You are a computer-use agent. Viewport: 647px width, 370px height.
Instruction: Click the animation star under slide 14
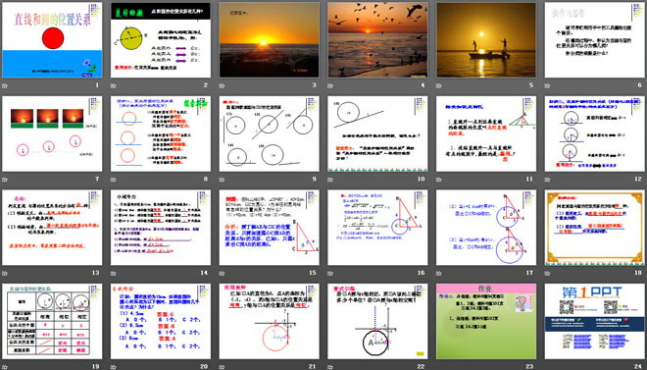tap(114, 273)
